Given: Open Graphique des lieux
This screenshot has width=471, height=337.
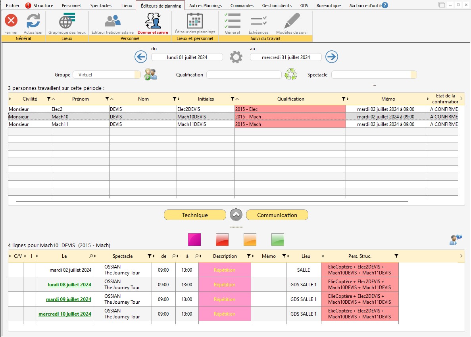Looking at the screenshot, I should pyautogui.click(x=67, y=21).
